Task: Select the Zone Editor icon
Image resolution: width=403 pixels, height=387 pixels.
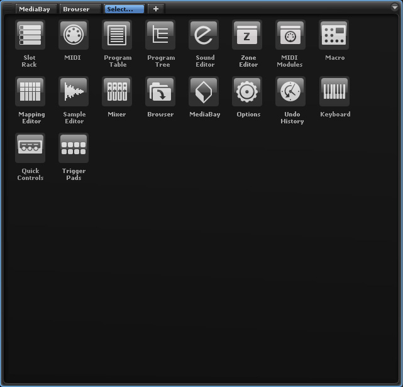Action: (248, 35)
